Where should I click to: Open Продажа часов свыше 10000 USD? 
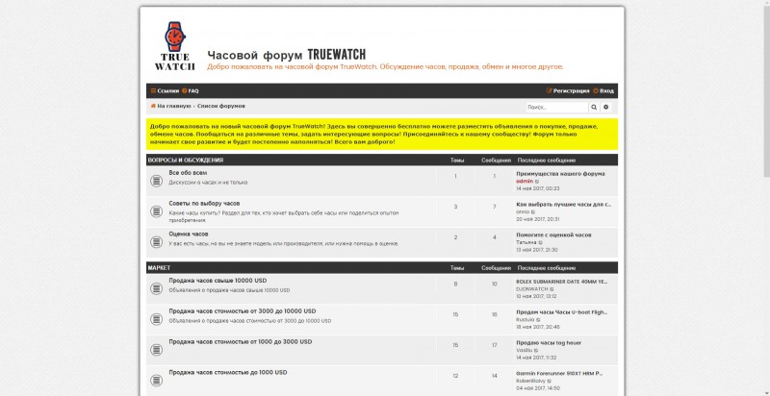click(x=218, y=281)
